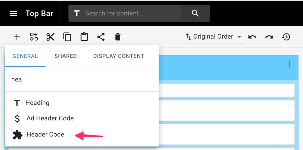Switch to the Display Content tab
Screen dimensions: 303x150
click(119, 56)
